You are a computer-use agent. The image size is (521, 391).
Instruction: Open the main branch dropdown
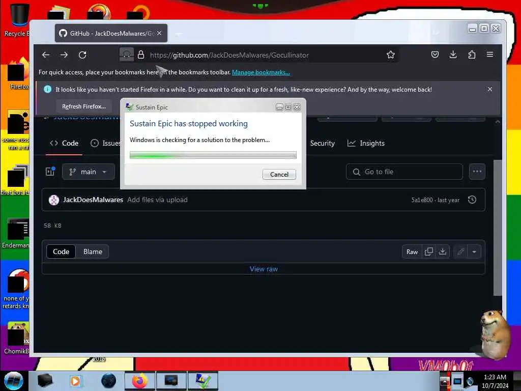click(x=89, y=172)
